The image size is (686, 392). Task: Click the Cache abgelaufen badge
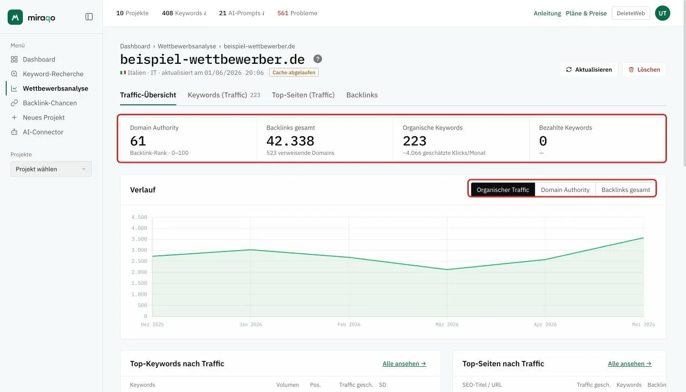click(x=293, y=73)
